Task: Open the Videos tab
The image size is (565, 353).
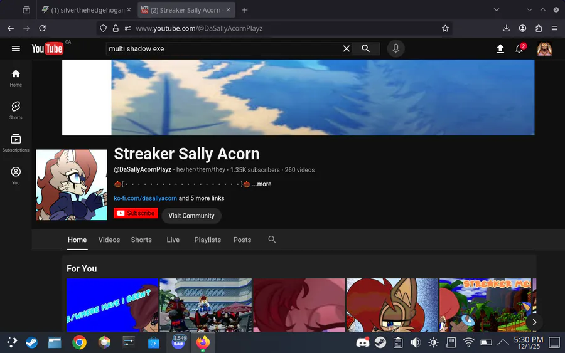Action: (x=109, y=240)
